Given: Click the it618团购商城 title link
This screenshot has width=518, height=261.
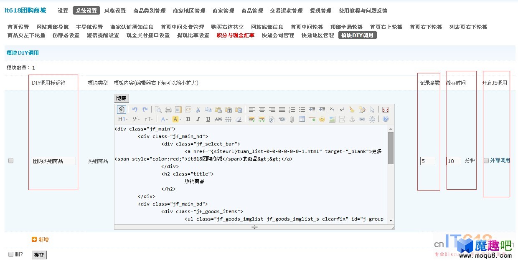Looking at the screenshot, I should [x=25, y=10].
